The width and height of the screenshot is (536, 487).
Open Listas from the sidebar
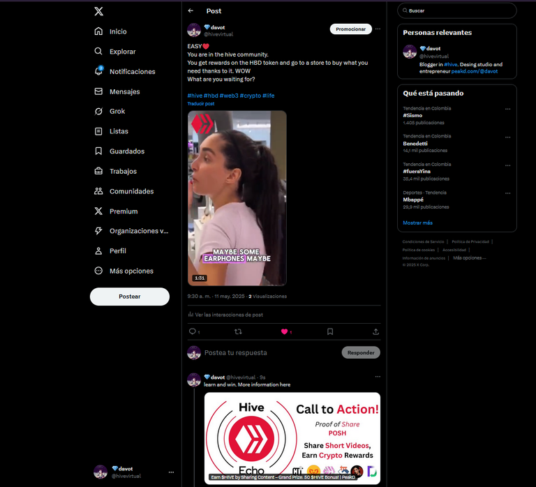click(x=111, y=131)
